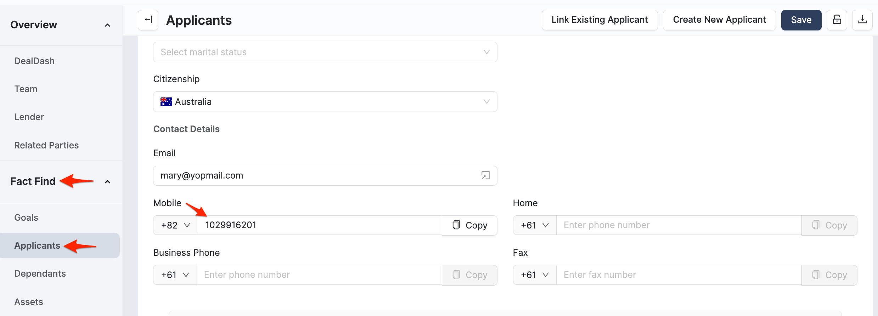Click Copy beside Home phone field
The width and height of the screenshot is (878, 316).
click(x=829, y=225)
